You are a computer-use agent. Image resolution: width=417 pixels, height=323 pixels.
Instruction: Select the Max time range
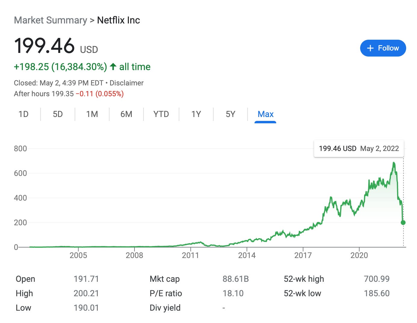[x=265, y=114]
